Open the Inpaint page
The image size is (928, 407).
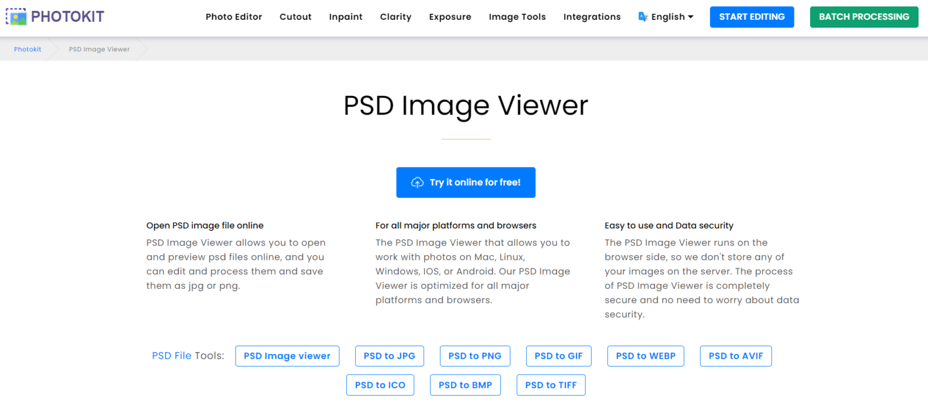click(346, 17)
